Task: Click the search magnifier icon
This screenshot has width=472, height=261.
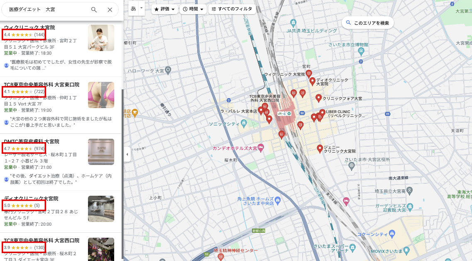Action: [x=94, y=10]
